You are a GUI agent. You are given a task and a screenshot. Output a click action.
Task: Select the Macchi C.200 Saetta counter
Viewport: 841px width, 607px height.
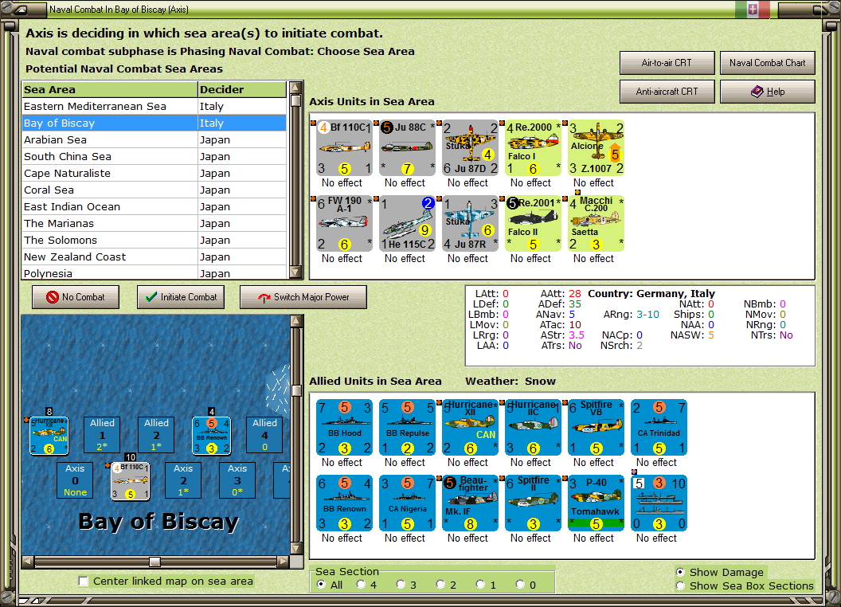point(596,223)
